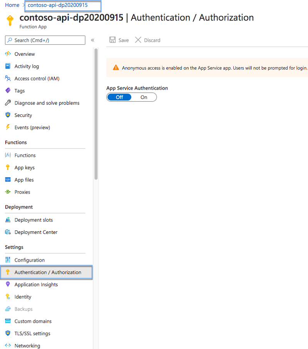Keep App Service Authentication set to Off
The height and width of the screenshot is (349, 308).
(x=119, y=97)
